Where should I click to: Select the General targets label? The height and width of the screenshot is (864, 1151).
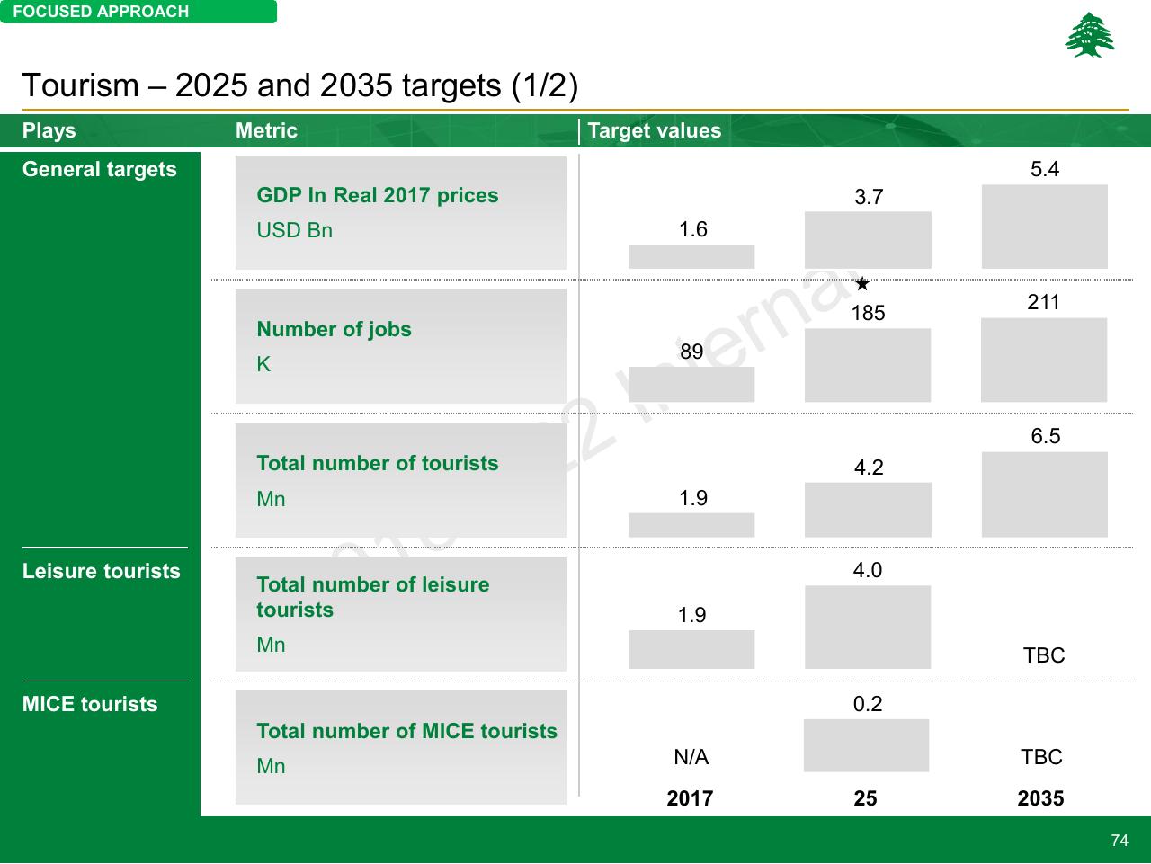(100, 169)
